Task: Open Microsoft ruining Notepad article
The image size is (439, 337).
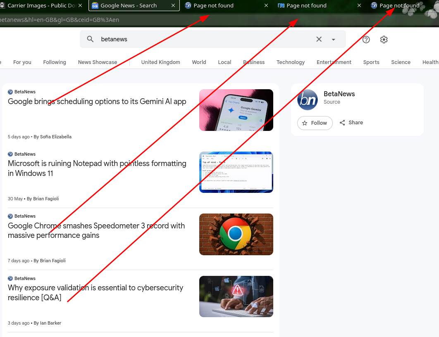Action: click(x=97, y=168)
